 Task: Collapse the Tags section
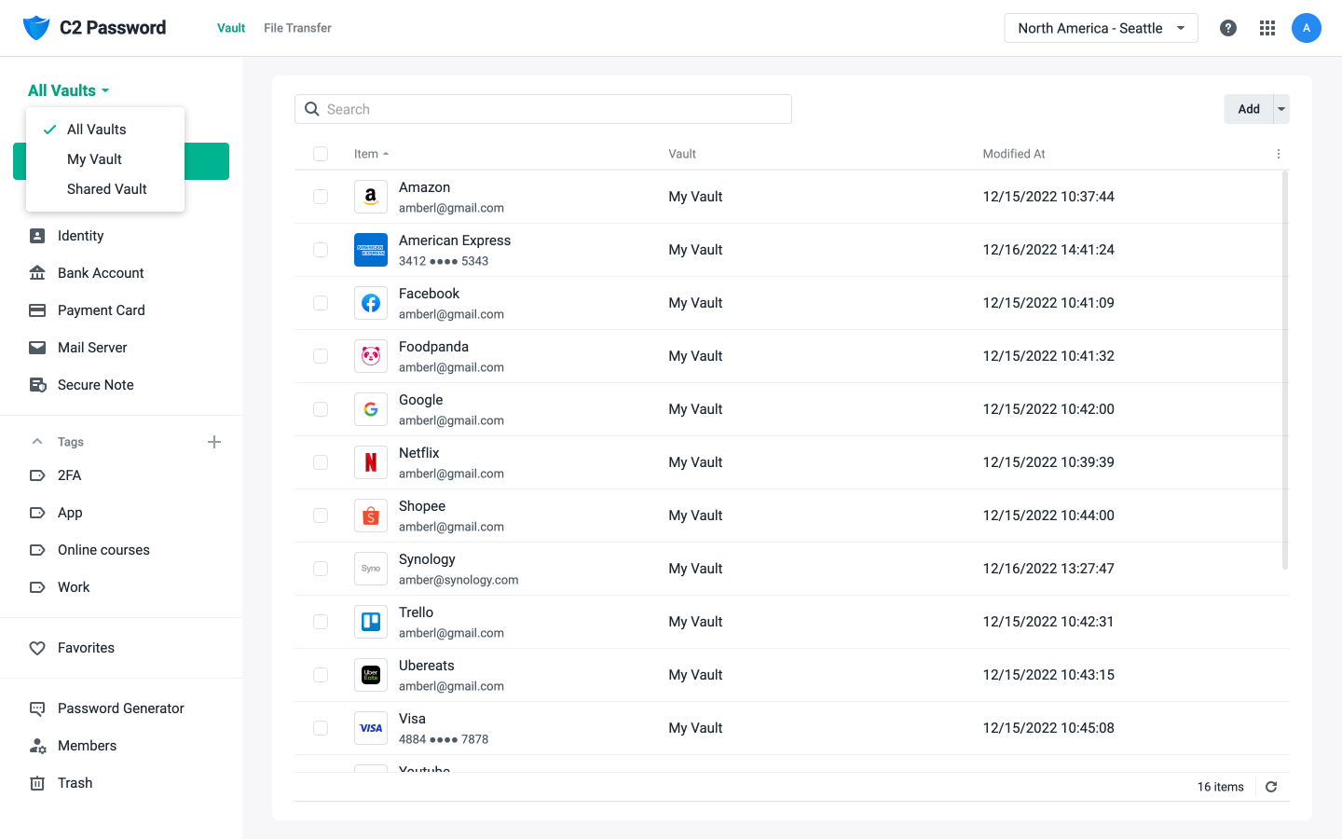click(x=37, y=441)
